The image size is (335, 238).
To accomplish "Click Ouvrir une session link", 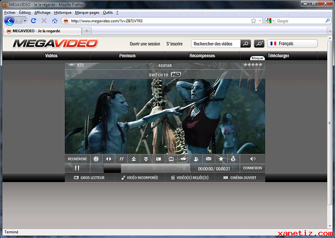I will [145, 44].
